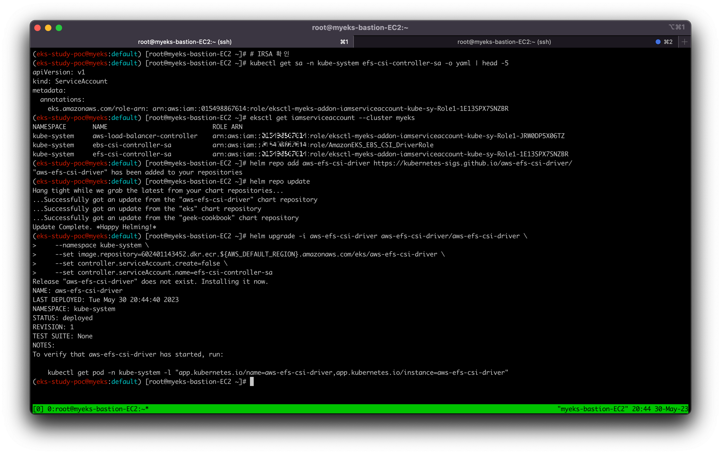Click the yellow minimize window button
721x454 pixels.
pyautogui.click(x=48, y=28)
